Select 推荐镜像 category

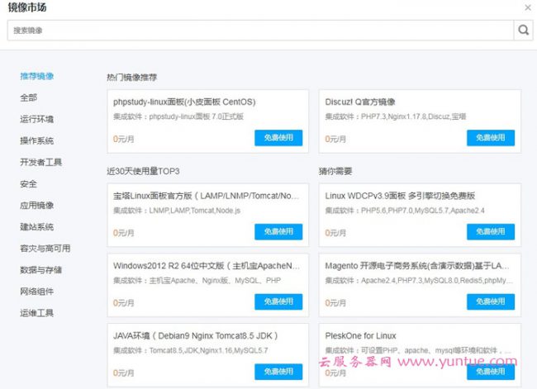click(x=36, y=76)
